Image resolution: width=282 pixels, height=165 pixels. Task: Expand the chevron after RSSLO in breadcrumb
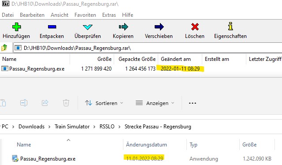pyautogui.click(x=119, y=127)
